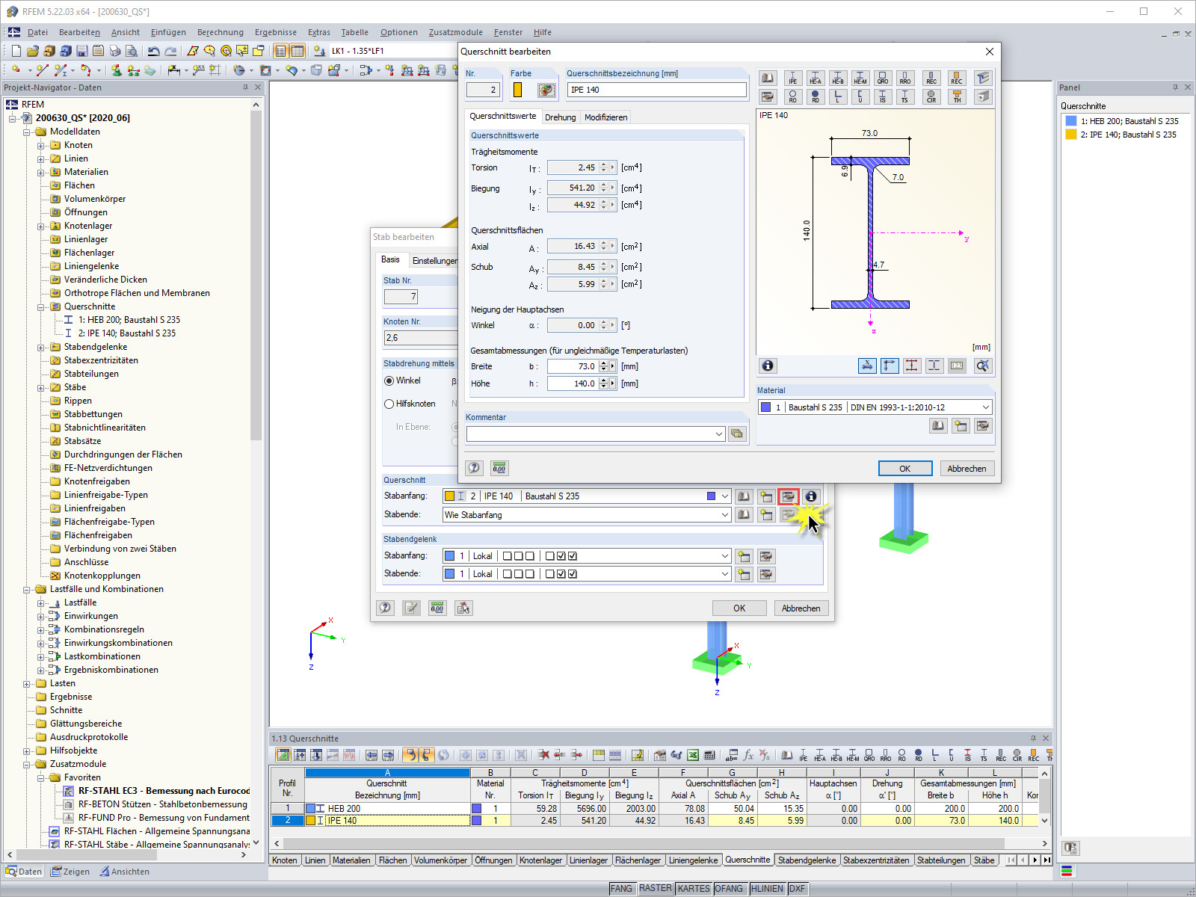Toggle RASTER in the status bar
The width and height of the screenshot is (1196, 897).
[656, 889]
